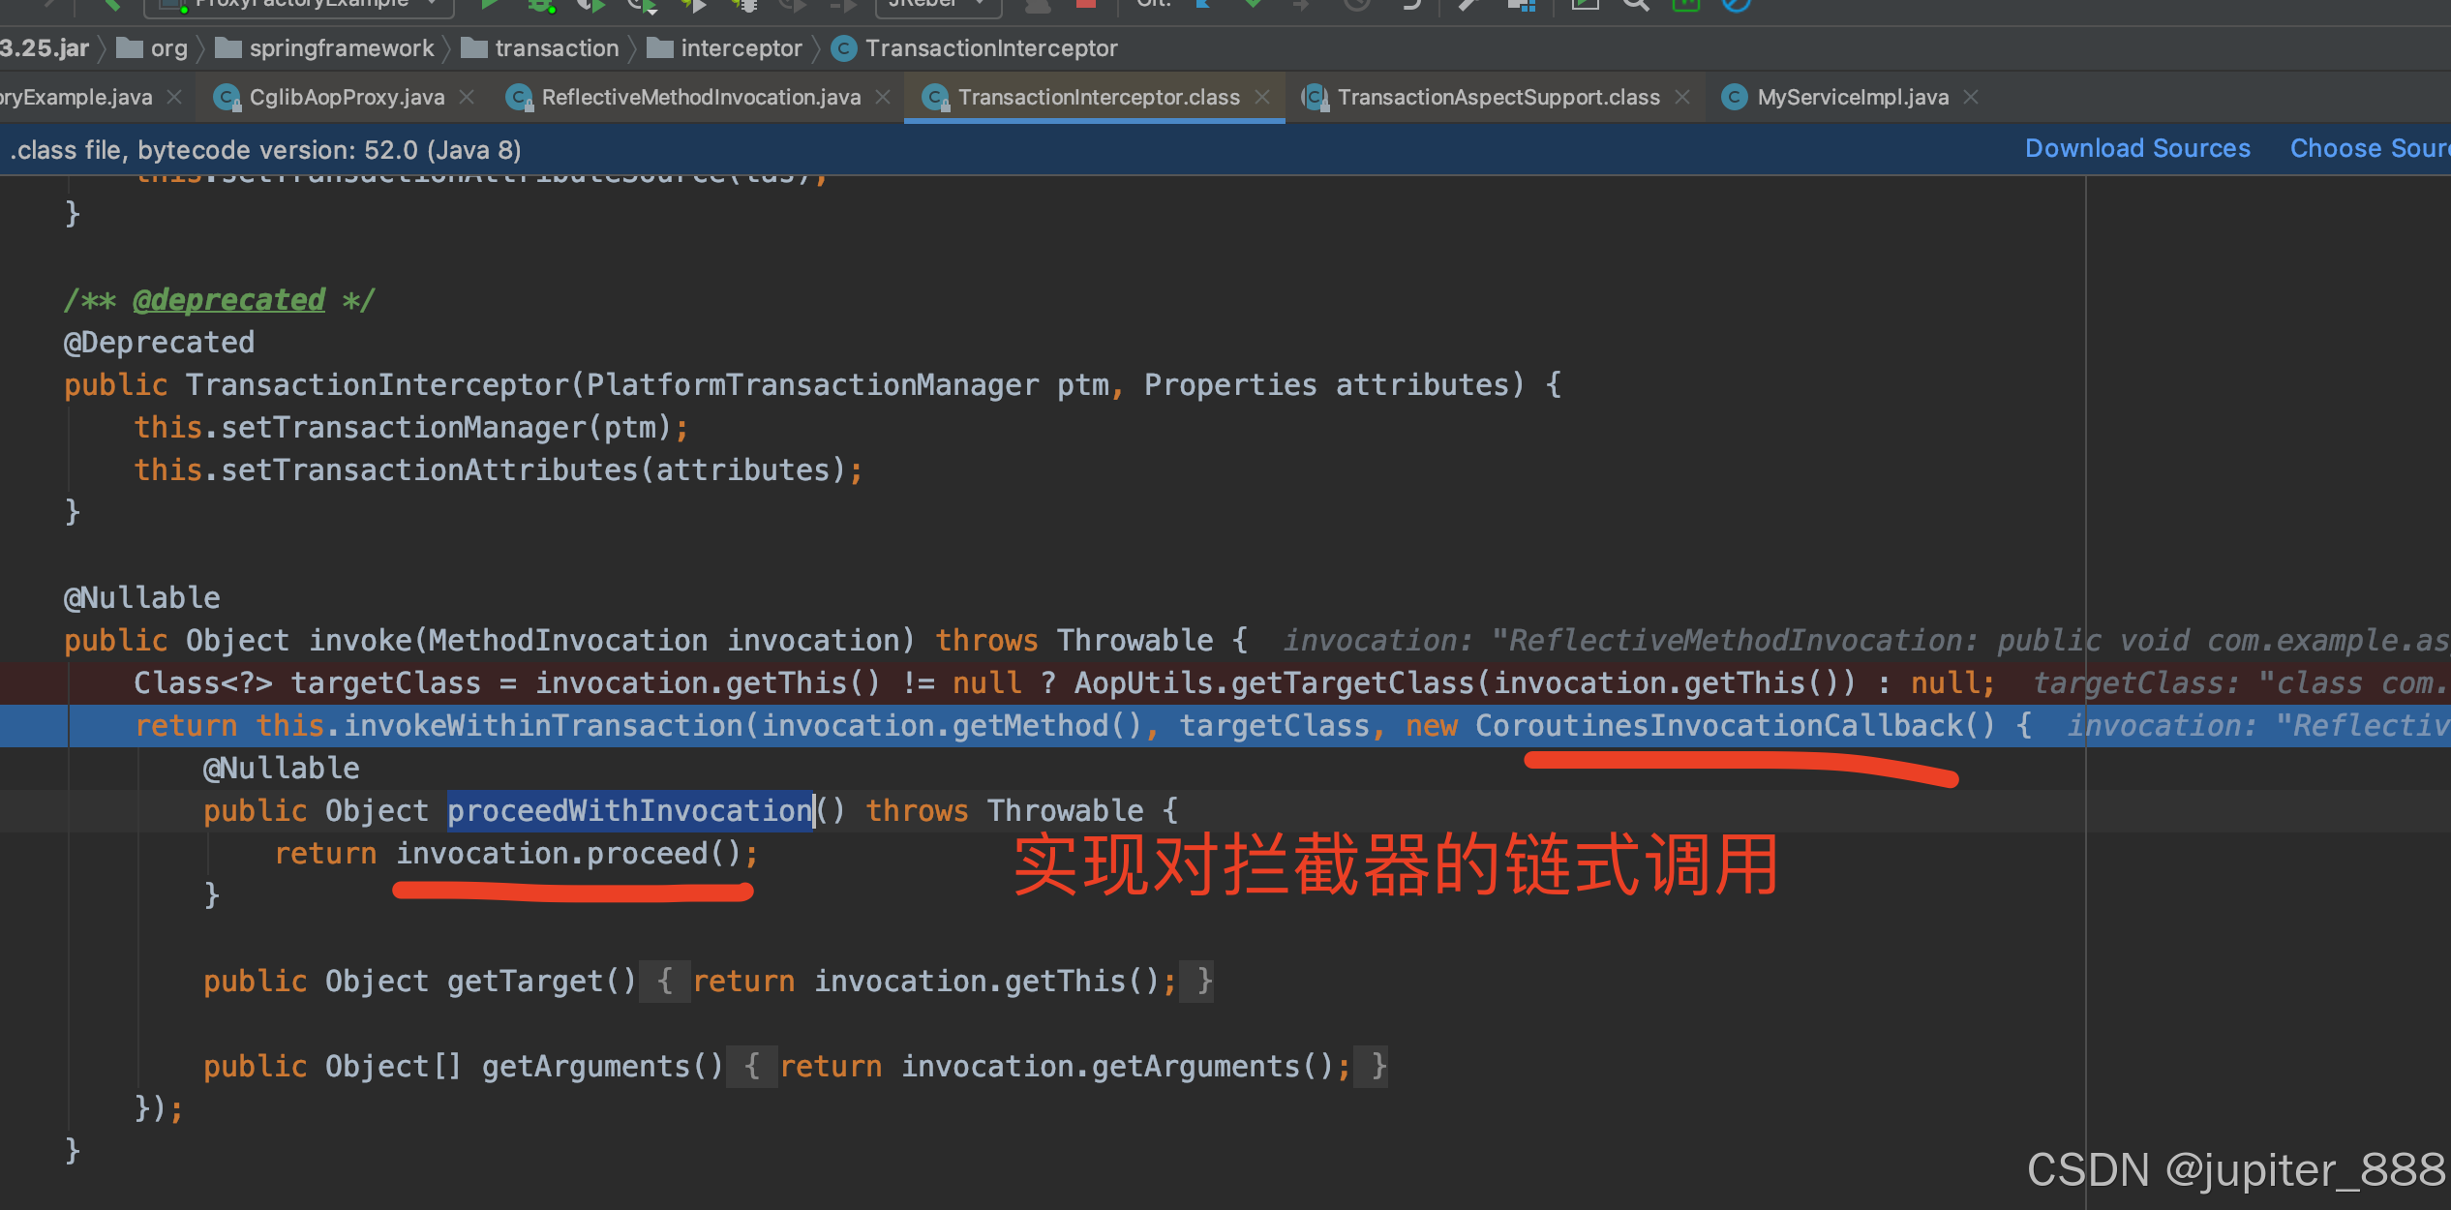This screenshot has height=1210, width=2451.
Task: Click the interceptor folder icon in breadcrumbs
Action: pos(660,47)
